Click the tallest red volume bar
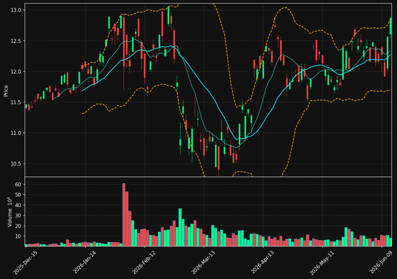 [124, 214]
